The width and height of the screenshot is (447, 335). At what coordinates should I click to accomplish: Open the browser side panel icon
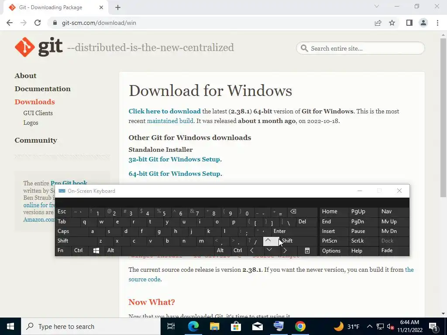409,23
